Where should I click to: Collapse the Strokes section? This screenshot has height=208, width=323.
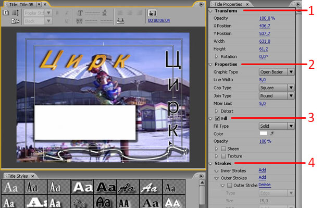tap(210, 164)
